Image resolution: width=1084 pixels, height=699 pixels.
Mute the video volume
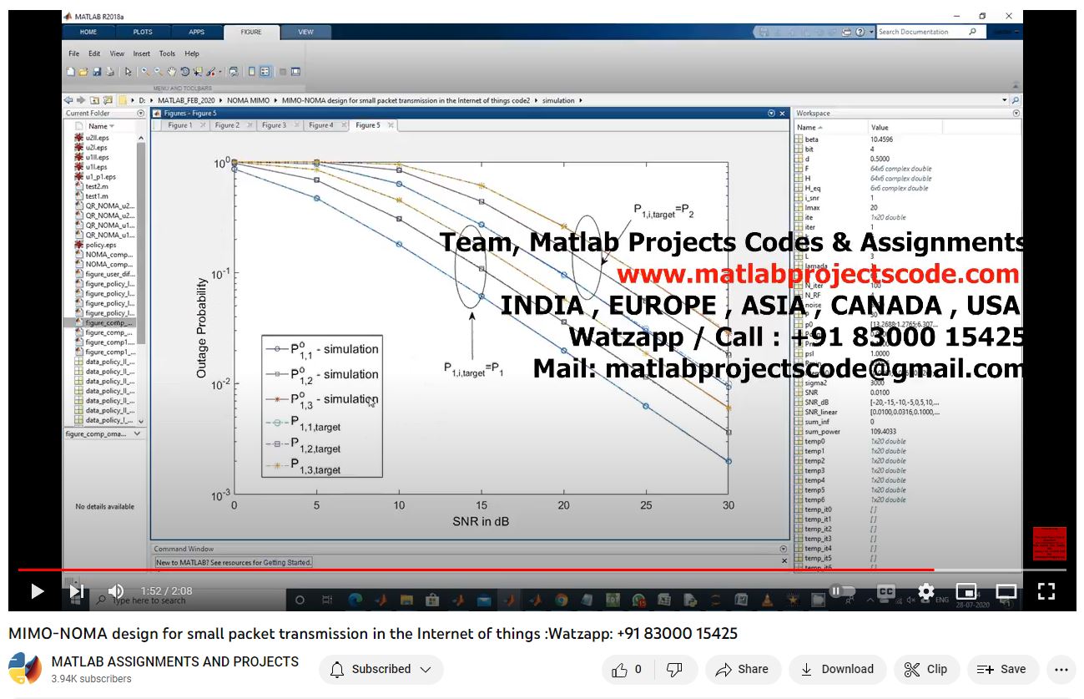116,591
